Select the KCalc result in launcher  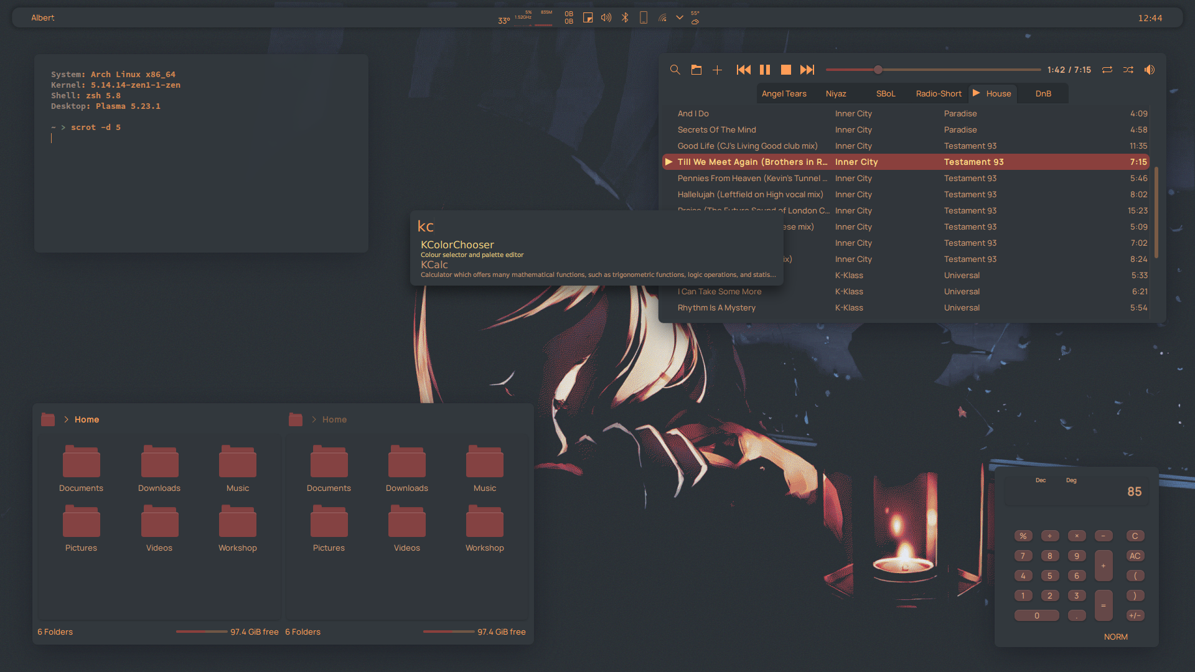click(x=434, y=265)
